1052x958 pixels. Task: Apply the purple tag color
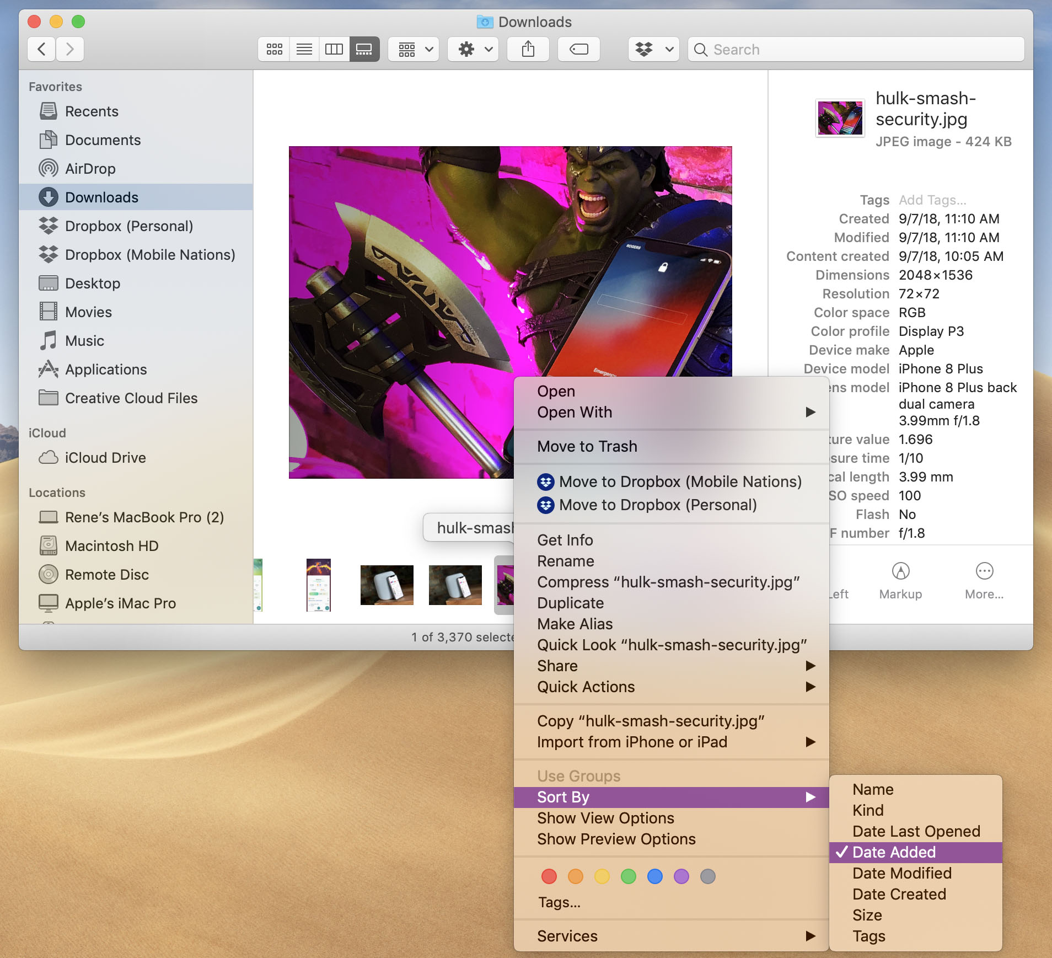(681, 876)
